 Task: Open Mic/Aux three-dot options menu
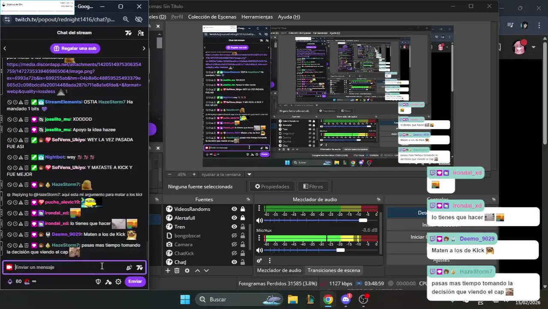coord(259,238)
